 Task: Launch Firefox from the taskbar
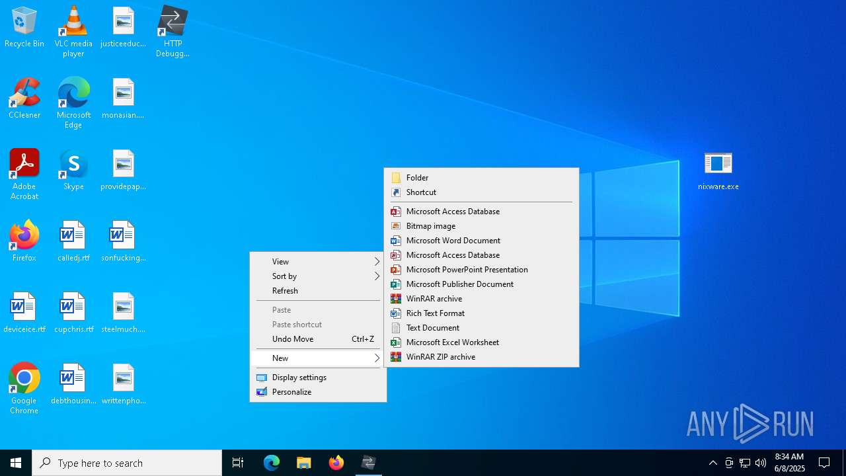pos(336,463)
